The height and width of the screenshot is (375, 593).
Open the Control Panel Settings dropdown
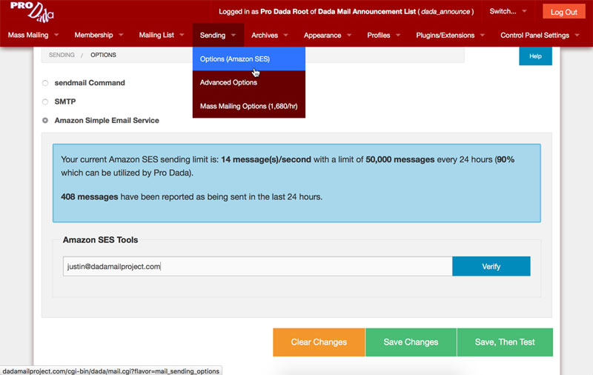pos(540,35)
